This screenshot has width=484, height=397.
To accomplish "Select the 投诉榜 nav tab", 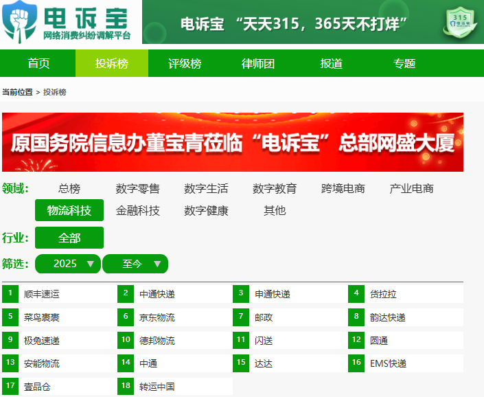I will click(112, 63).
